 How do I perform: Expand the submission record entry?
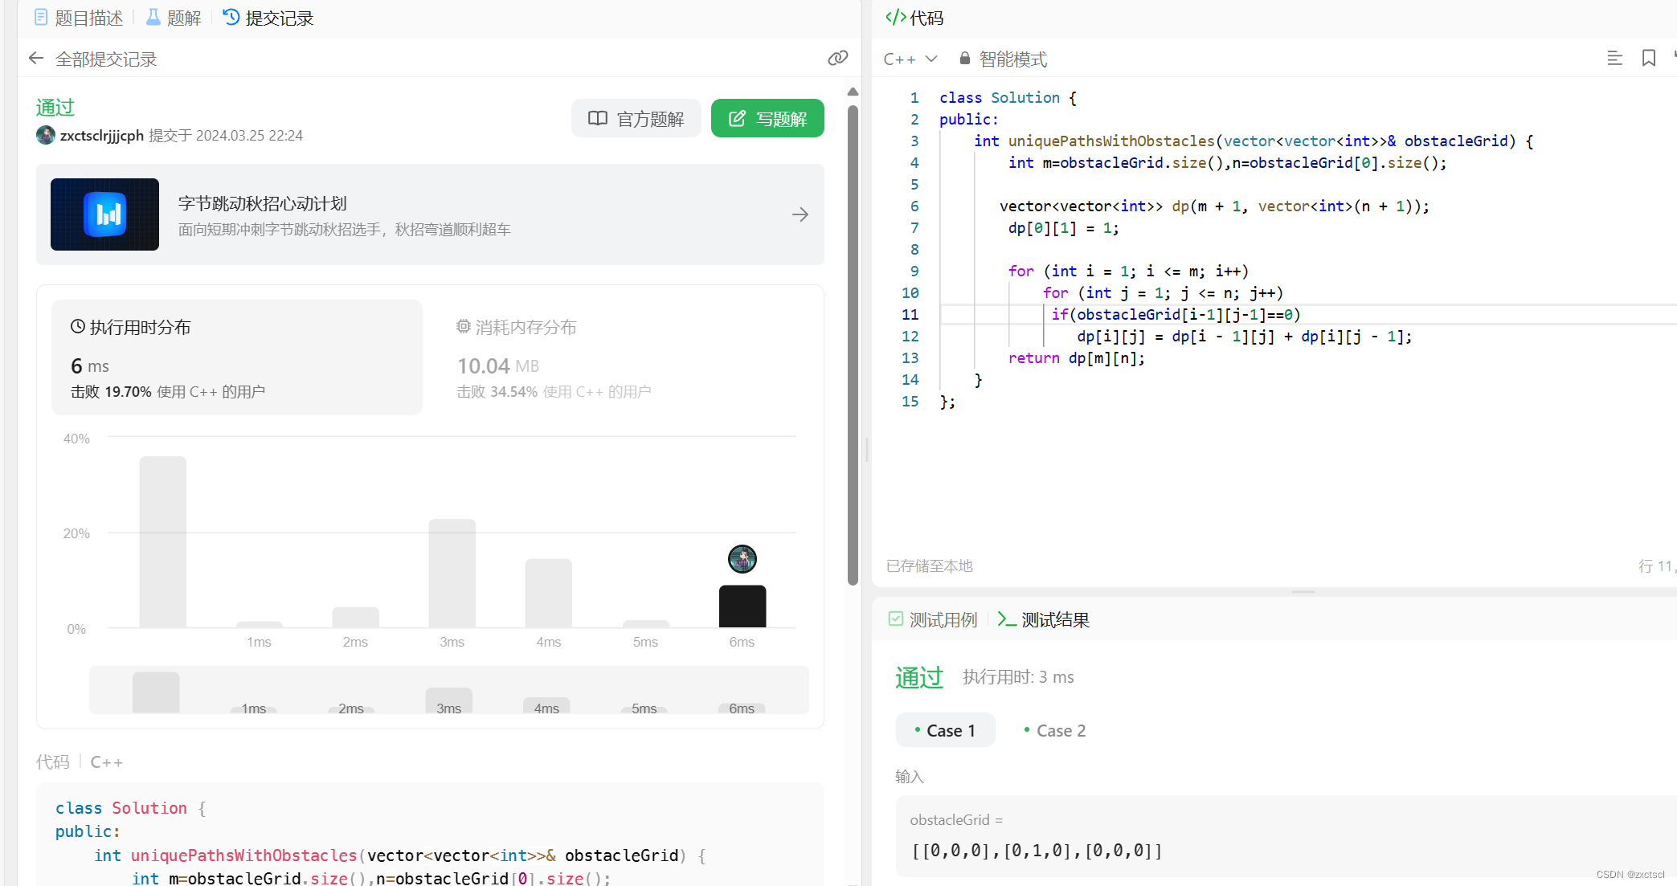(801, 215)
